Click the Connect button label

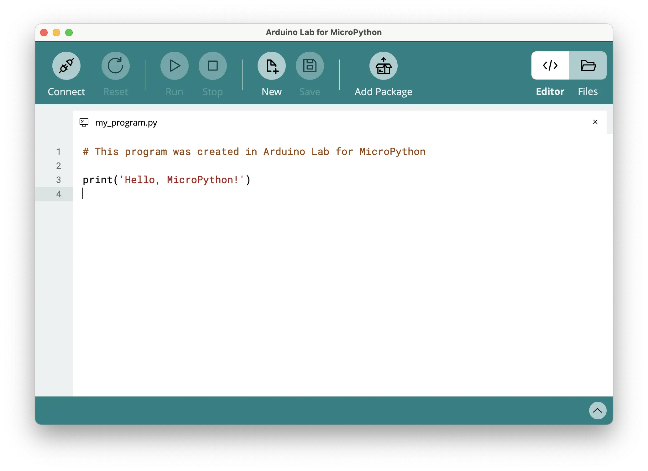[x=66, y=91]
